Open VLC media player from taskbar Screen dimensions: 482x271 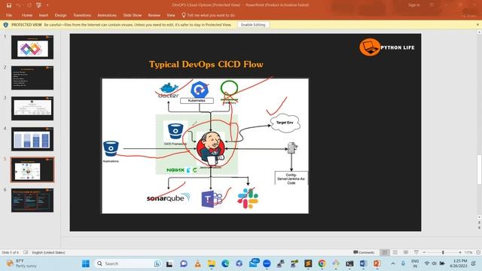pos(197,263)
